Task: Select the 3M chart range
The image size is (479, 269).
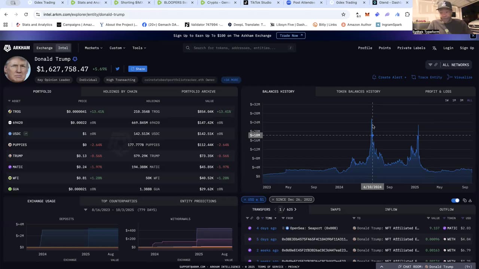Action: point(461,101)
